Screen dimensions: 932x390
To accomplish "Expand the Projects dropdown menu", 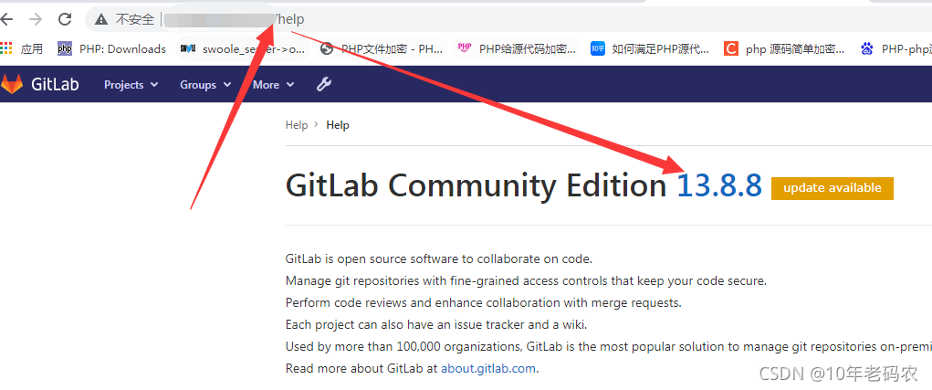I will point(131,85).
